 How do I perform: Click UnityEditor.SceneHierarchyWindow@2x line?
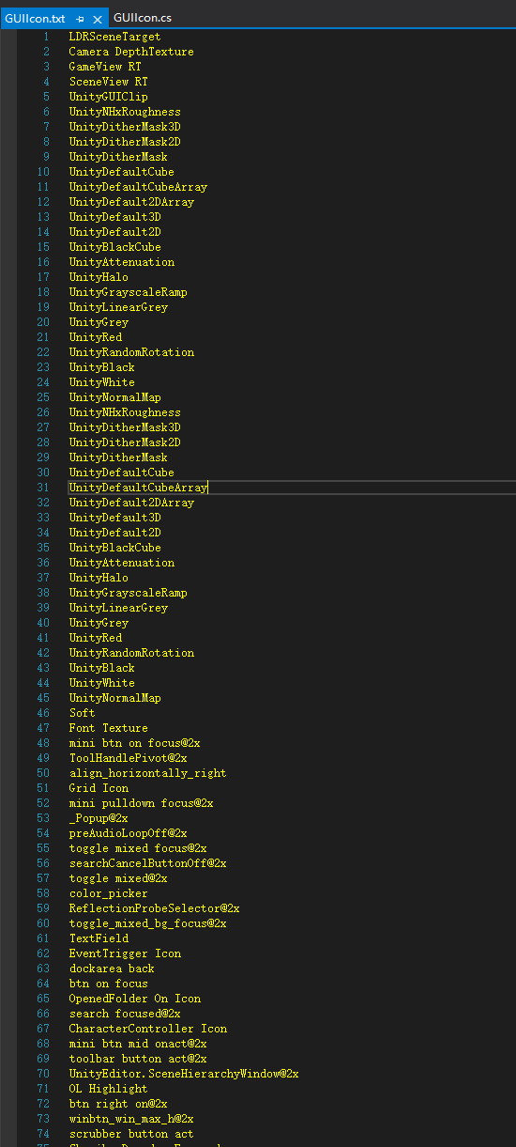tap(184, 1074)
